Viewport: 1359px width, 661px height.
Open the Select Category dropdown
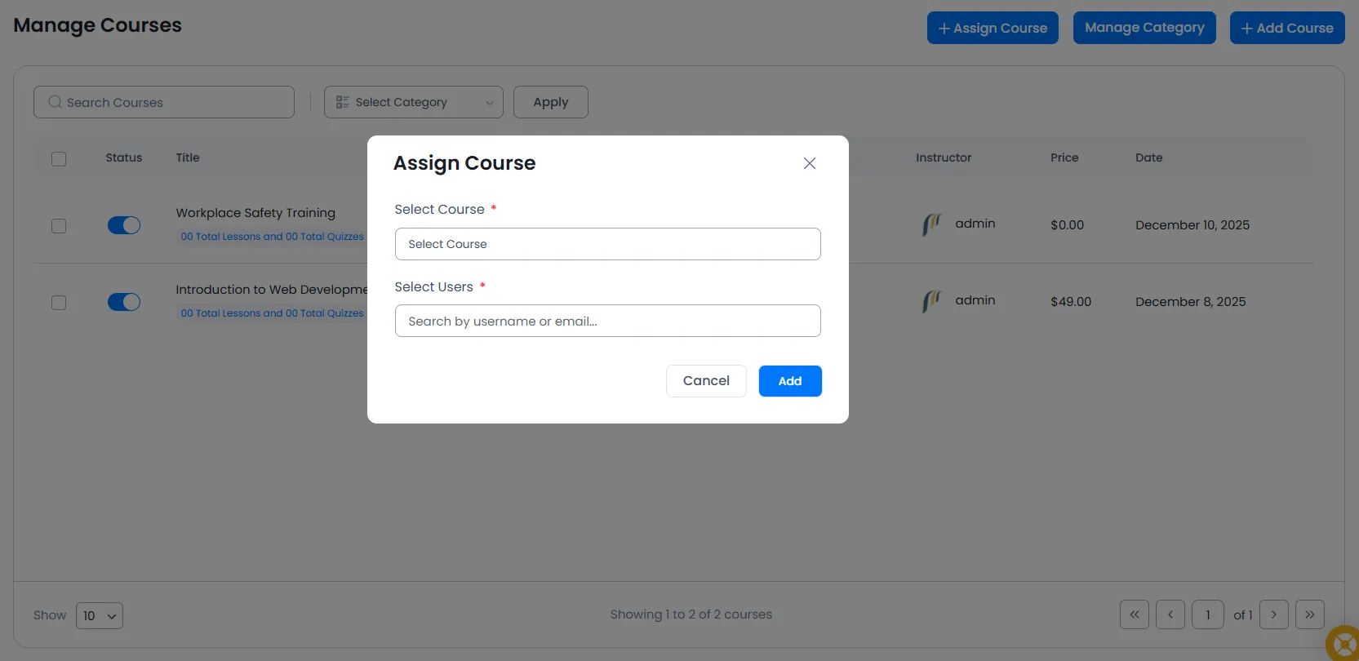(413, 102)
